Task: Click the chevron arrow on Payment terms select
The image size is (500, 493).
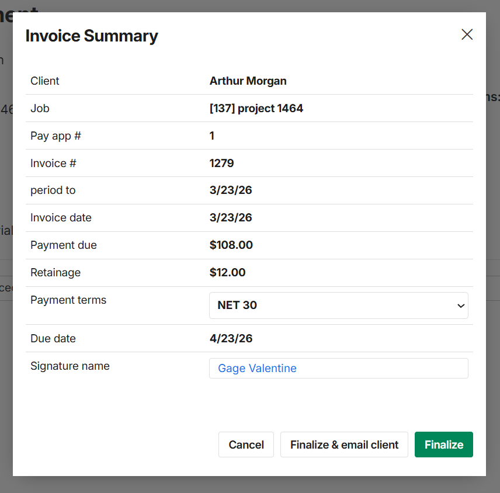Action: [461, 306]
